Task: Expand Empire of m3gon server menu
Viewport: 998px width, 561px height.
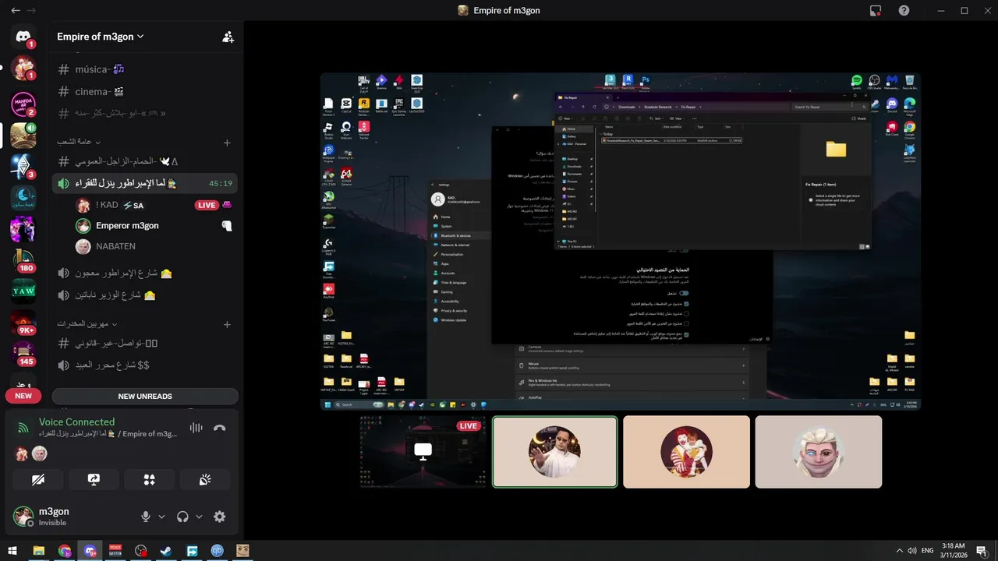Action: coord(101,37)
